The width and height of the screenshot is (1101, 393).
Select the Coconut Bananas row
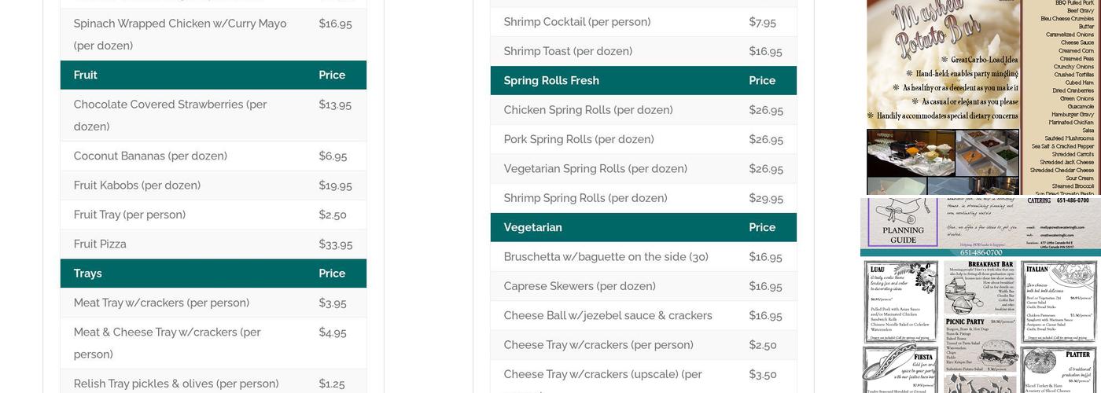[x=150, y=156]
